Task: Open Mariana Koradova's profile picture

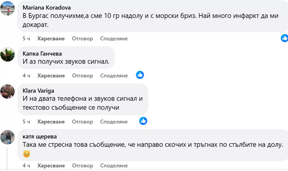Action: click(7, 8)
